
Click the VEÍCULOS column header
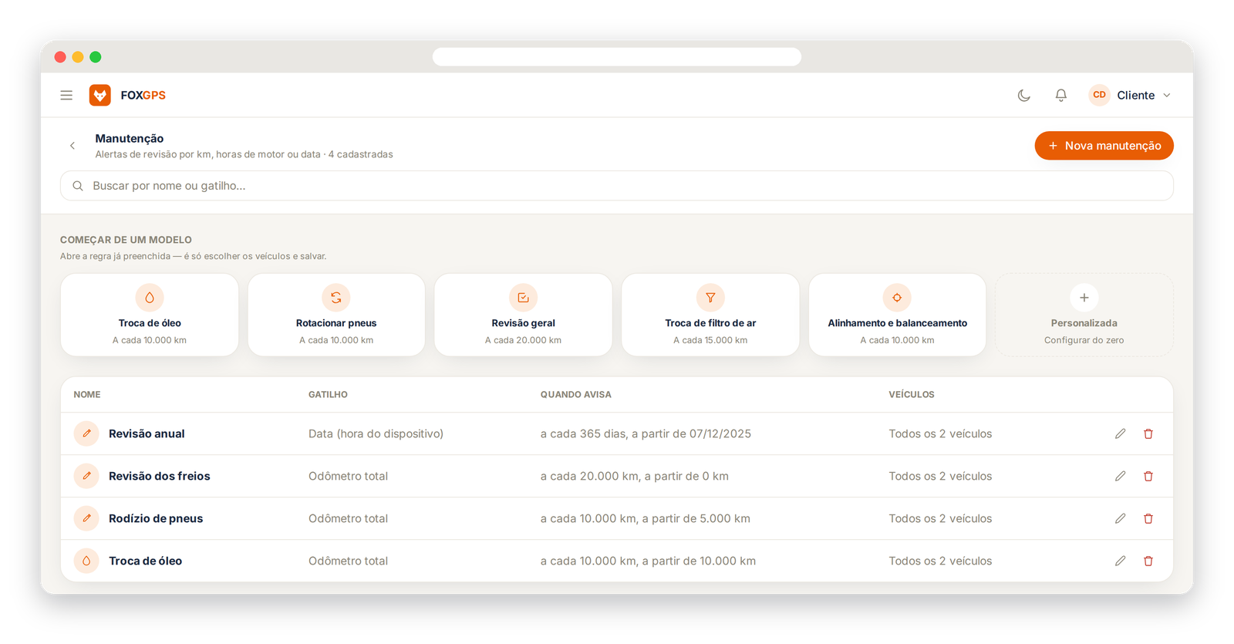[x=912, y=395]
